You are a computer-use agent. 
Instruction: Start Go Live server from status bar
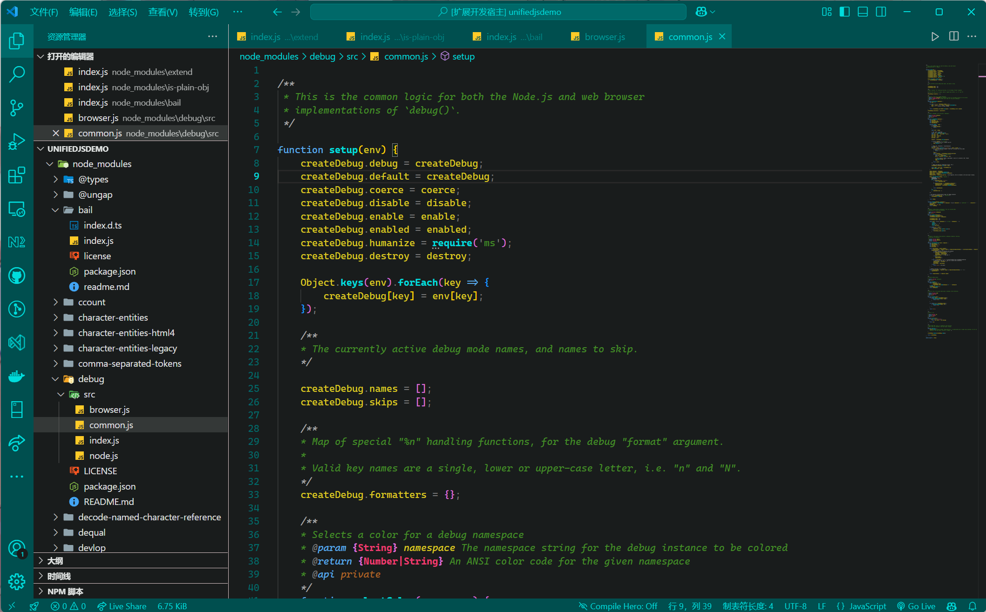click(x=916, y=606)
